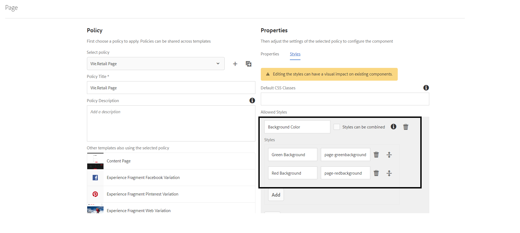Delete the Red Background style
This screenshot has width=520, height=233.
click(x=376, y=173)
